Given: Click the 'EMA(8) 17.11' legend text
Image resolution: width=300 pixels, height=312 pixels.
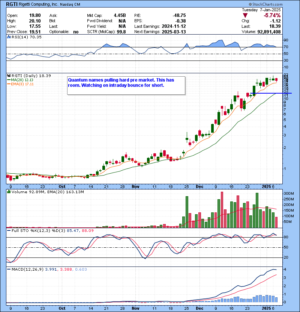Looking at the screenshot, I should 22,84.
